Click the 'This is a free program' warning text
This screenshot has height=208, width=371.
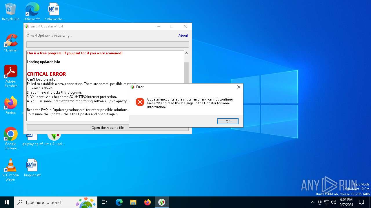(x=75, y=53)
